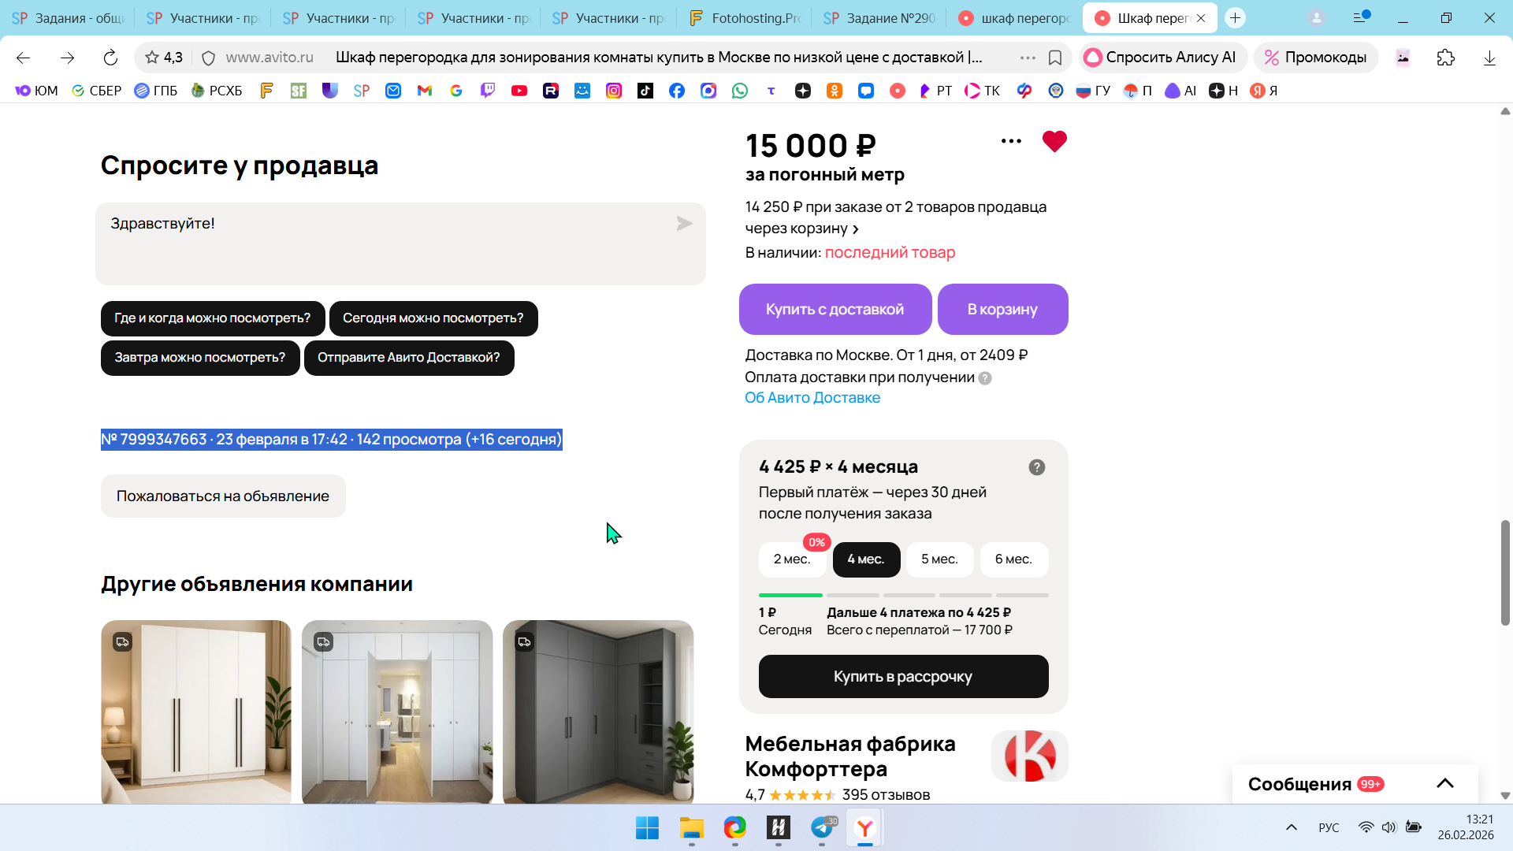Expand the Сообщения chat panel
Viewport: 1513px width, 851px height.
click(x=1444, y=783)
